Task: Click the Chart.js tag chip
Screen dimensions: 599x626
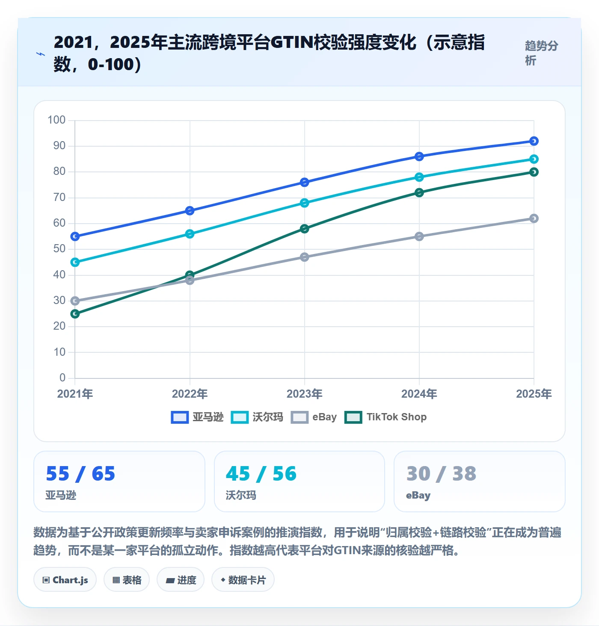Action: click(x=65, y=580)
